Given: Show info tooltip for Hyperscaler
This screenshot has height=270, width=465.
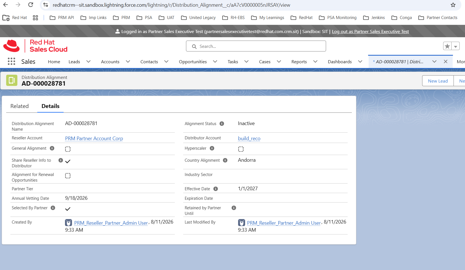Looking at the screenshot, I should (x=212, y=148).
